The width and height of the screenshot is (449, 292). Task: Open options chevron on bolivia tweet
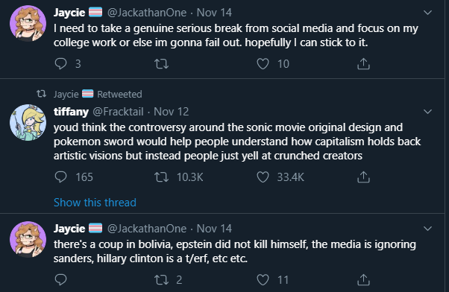click(x=427, y=229)
